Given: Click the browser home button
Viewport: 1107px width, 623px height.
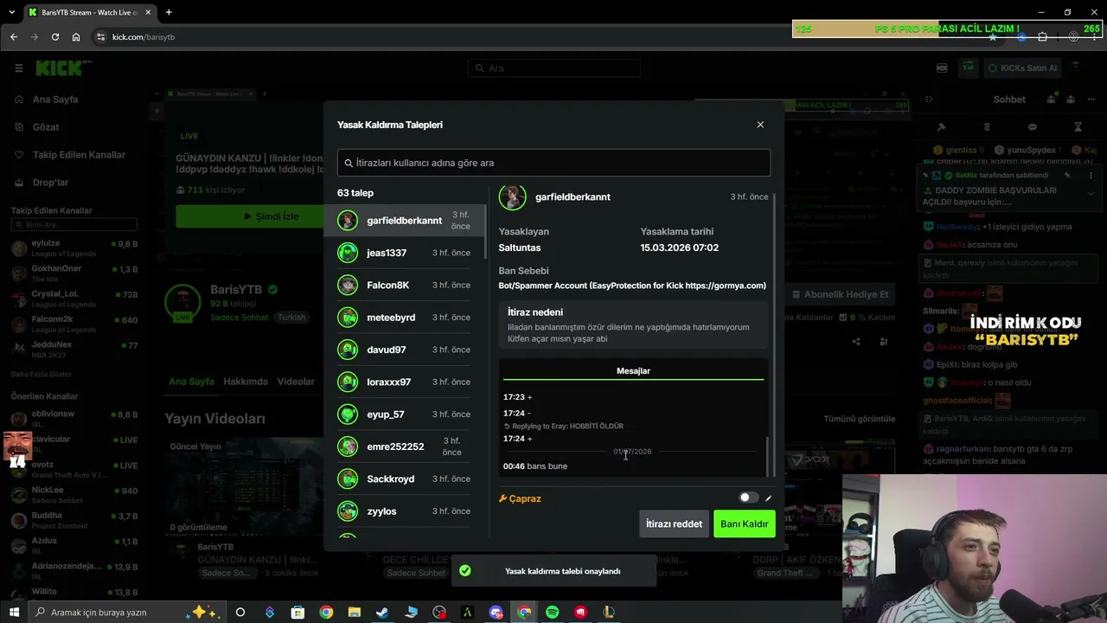Looking at the screenshot, I should tap(76, 37).
